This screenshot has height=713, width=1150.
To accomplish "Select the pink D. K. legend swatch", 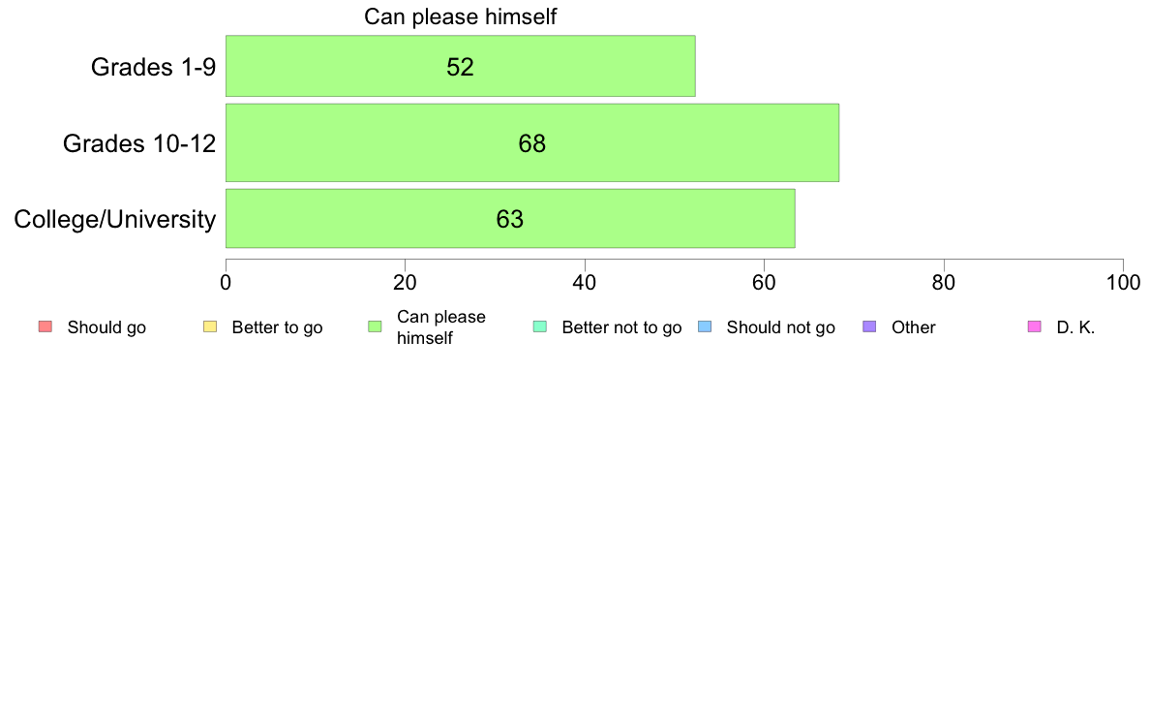I will coord(1035,326).
